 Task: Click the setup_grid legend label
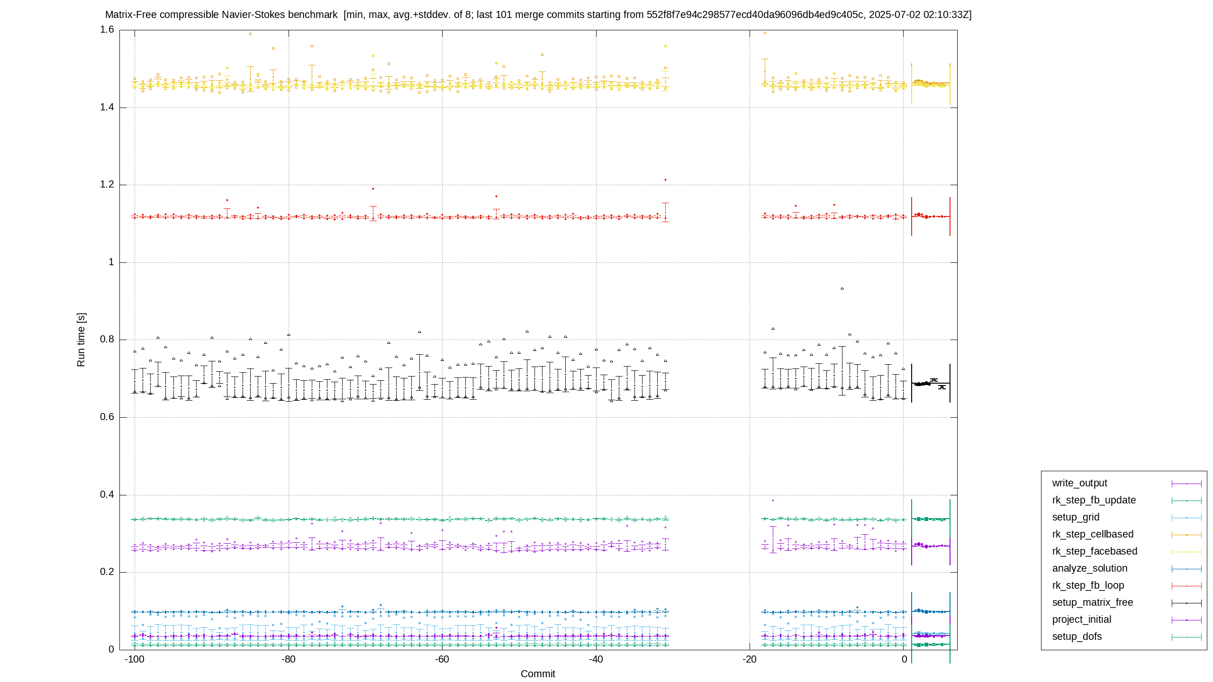coord(1076,517)
